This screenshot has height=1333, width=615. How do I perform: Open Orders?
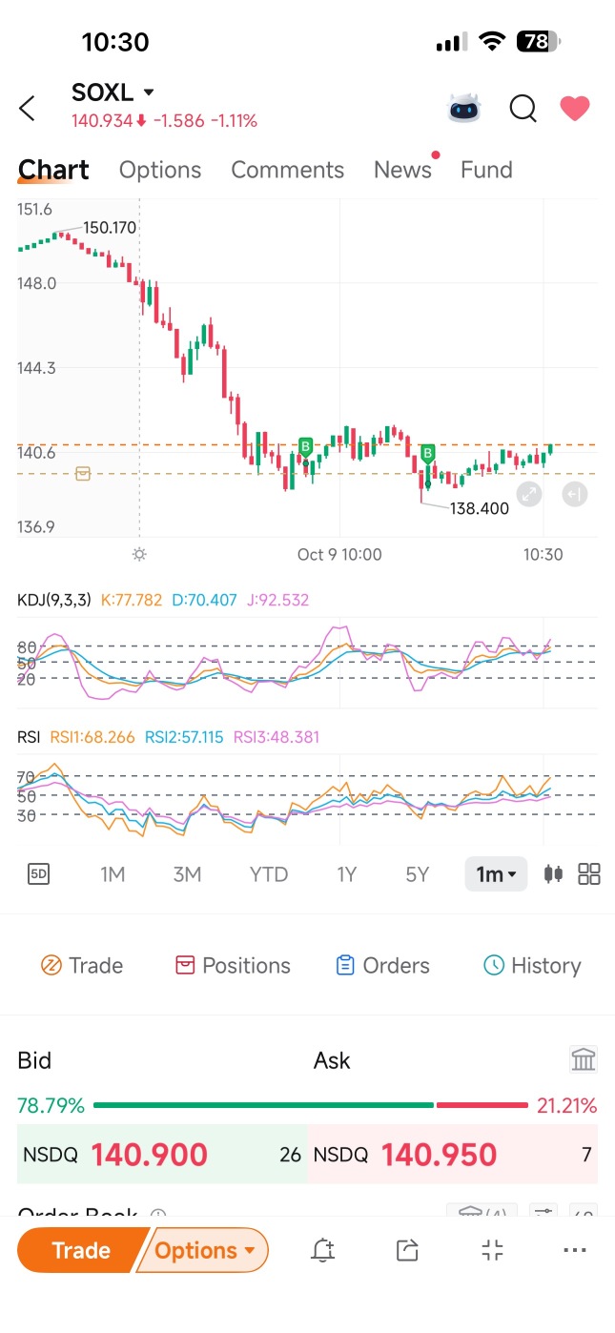pyautogui.click(x=382, y=966)
